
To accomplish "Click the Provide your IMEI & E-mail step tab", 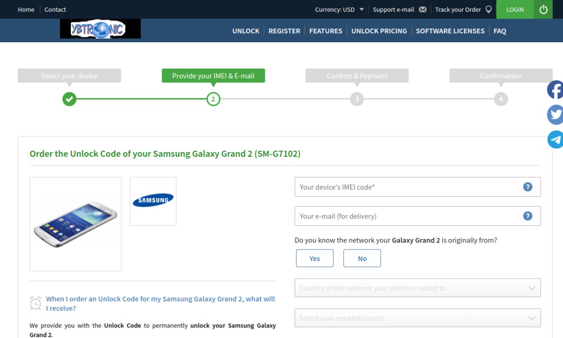I will [213, 76].
